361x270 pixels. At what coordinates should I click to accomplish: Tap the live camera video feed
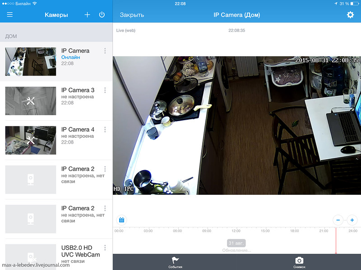[236, 126]
